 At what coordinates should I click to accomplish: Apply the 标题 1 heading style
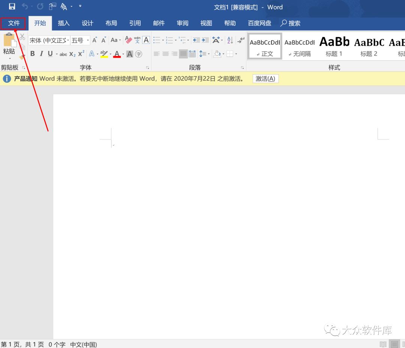(x=334, y=46)
